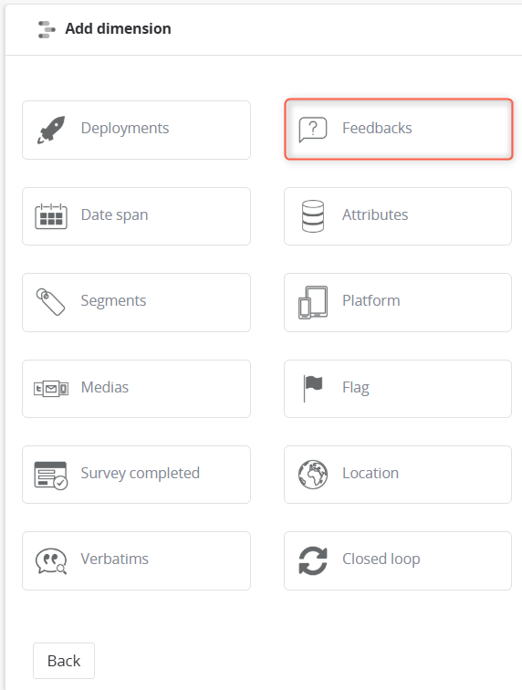
Task: Select the Attributes dimension label
Action: tap(375, 214)
